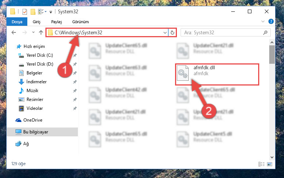This screenshot has height=178, width=284.
Task: Open the recent locations dropdown arrow
Action: click(x=33, y=32)
